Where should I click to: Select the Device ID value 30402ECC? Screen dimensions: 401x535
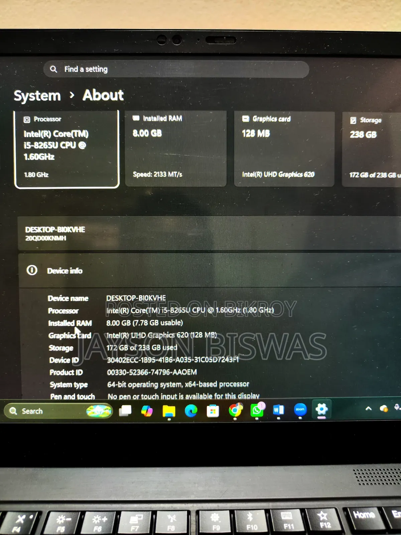[173, 360]
